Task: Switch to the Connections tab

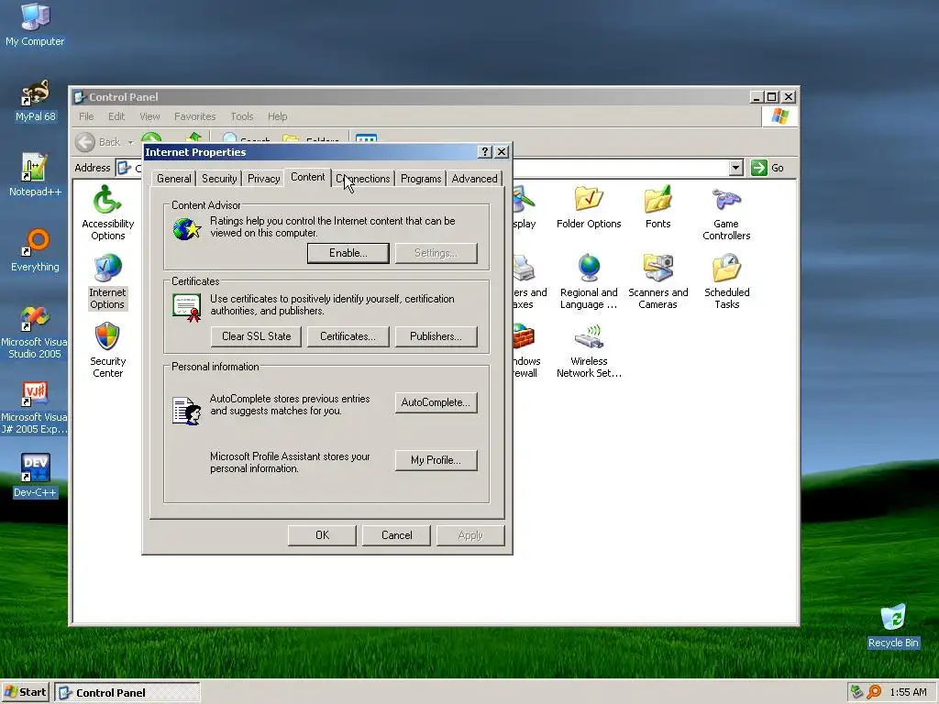Action: tap(363, 179)
